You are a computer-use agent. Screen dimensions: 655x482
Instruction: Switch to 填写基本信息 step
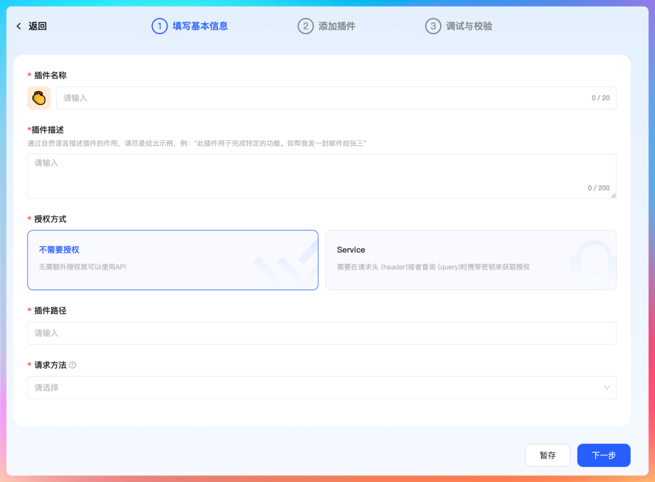click(x=200, y=26)
